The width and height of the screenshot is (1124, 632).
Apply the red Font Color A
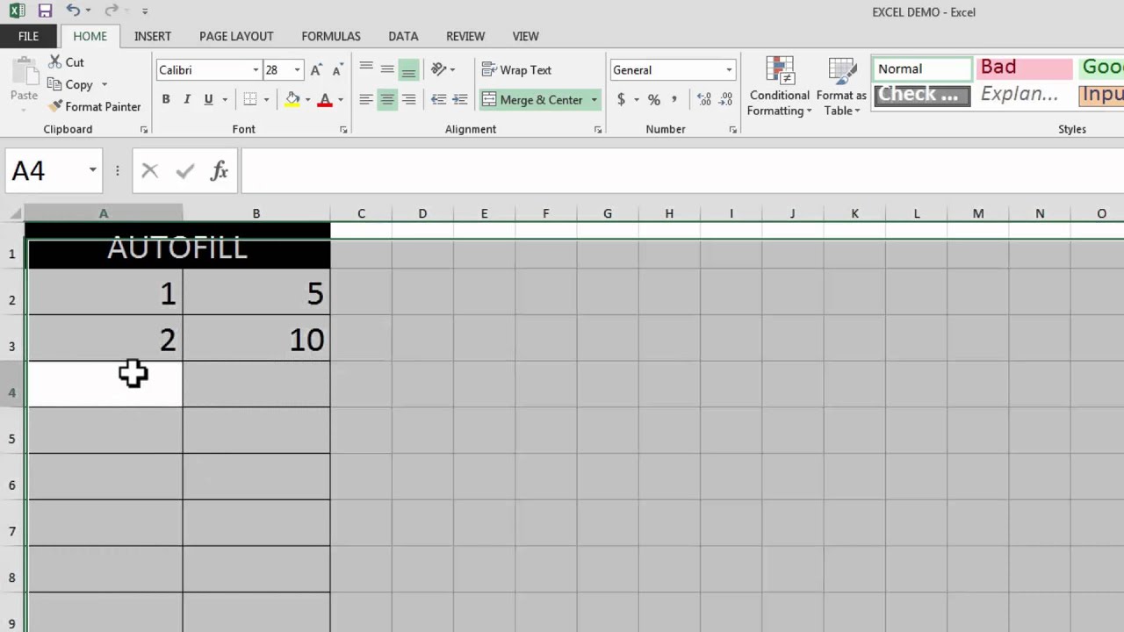click(x=325, y=99)
